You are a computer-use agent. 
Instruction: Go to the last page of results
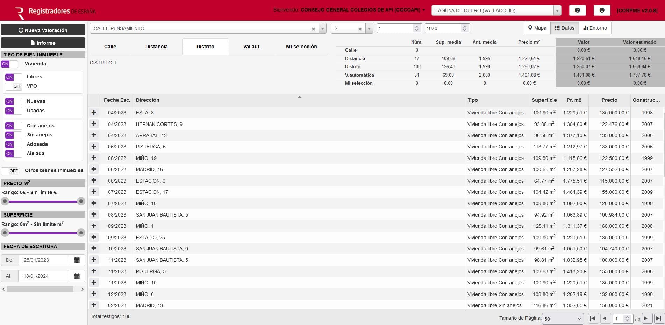pos(658,318)
